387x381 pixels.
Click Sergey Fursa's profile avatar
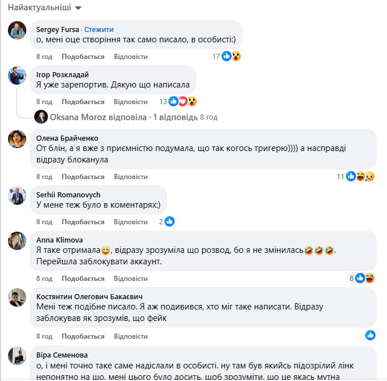coord(17,30)
